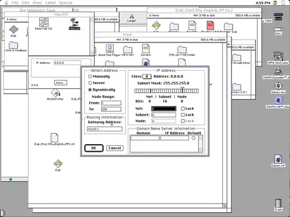Select iCab_Pre2.99a_English_PPC.sit file icon
290x217 pixels.
point(54,138)
